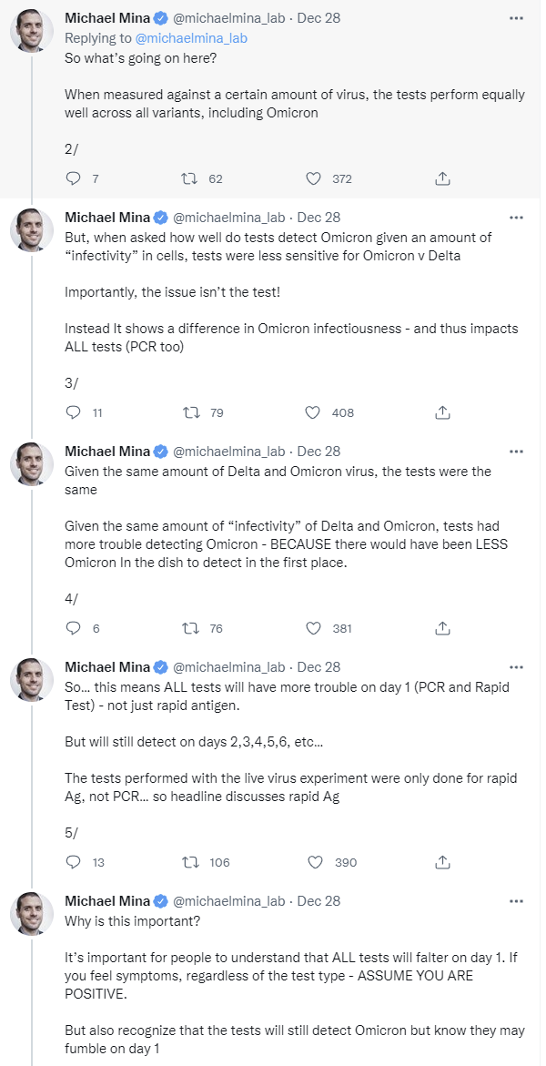This screenshot has height=1066, width=546.
Task: Reply to the 3/ tweet with 11 replies
Action: [x=74, y=412]
